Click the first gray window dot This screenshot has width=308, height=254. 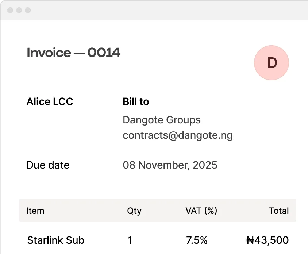click(10, 10)
